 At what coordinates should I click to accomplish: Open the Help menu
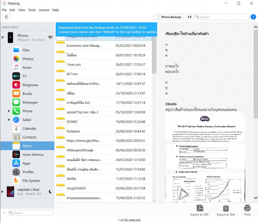point(55,10)
